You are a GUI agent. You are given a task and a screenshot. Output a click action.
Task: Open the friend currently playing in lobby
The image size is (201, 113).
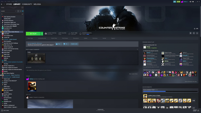click(x=150, y=47)
